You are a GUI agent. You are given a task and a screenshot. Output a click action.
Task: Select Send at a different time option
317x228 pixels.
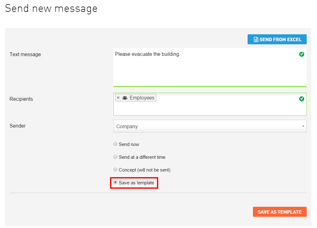click(x=115, y=157)
